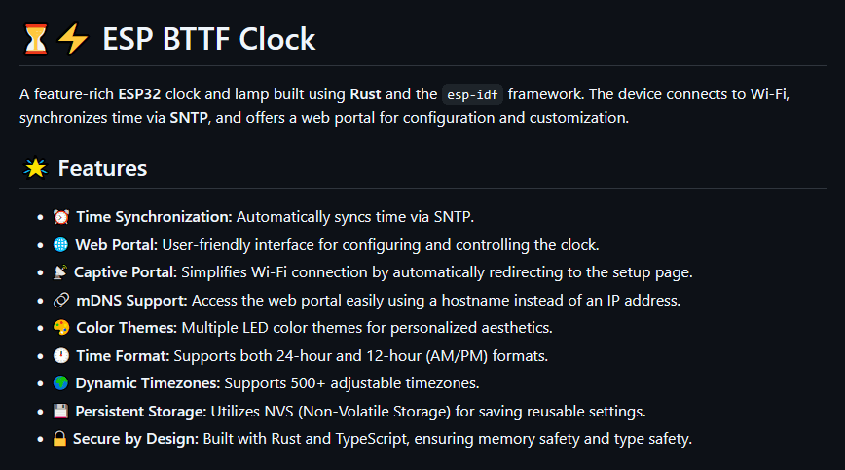The height and width of the screenshot is (470, 845).
Task: Click the earth icon for Dynamic Timezones
Action: click(61, 383)
